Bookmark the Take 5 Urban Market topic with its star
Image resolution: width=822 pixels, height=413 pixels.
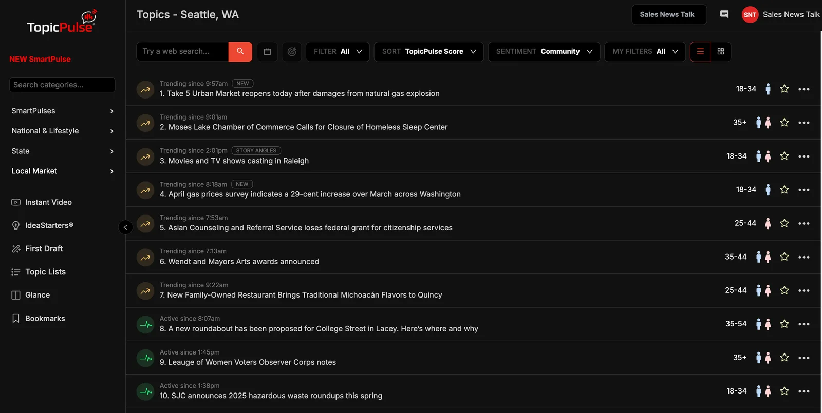[784, 89]
